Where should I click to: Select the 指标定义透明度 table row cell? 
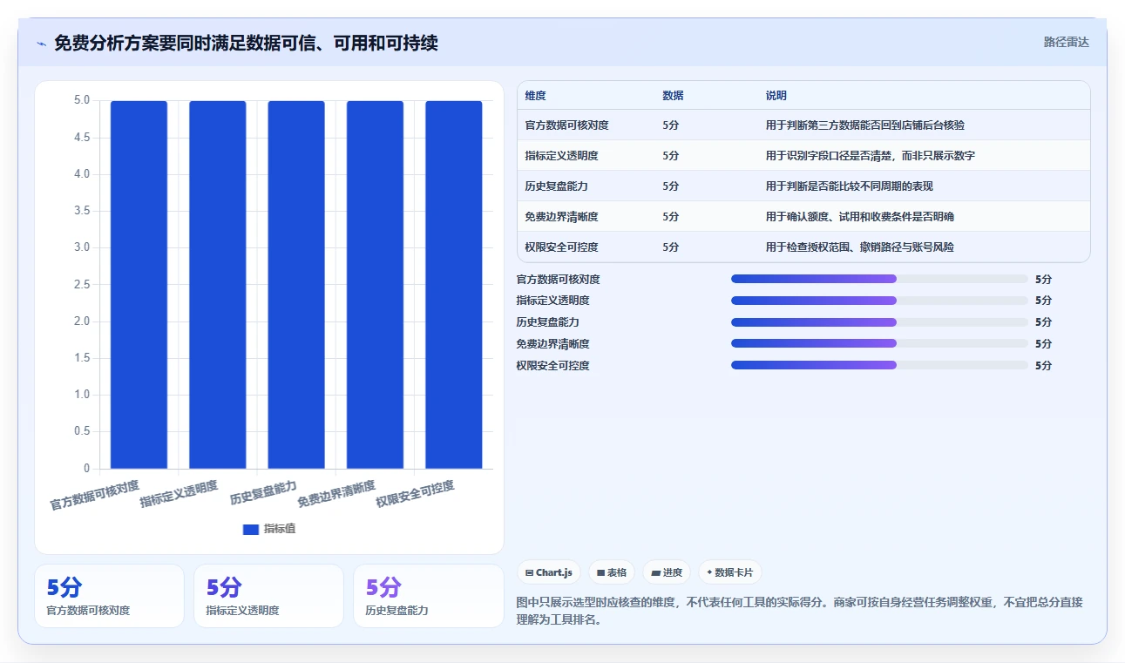(x=562, y=156)
